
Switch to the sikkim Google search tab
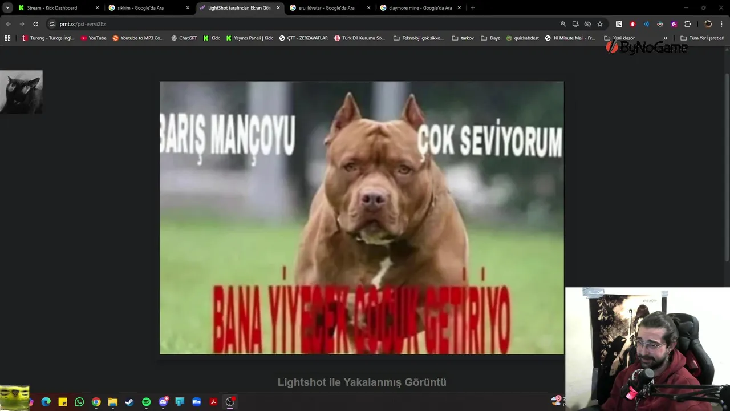tap(148, 8)
